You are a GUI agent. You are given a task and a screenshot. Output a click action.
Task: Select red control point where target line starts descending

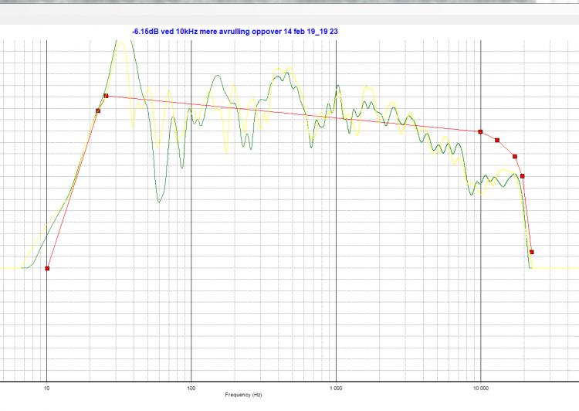pos(106,96)
